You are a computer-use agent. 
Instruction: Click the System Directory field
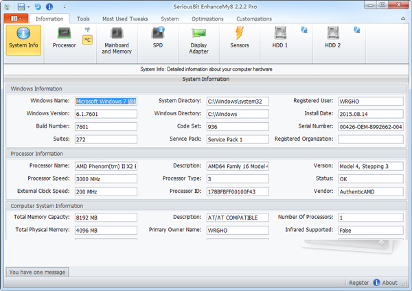click(x=238, y=102)
